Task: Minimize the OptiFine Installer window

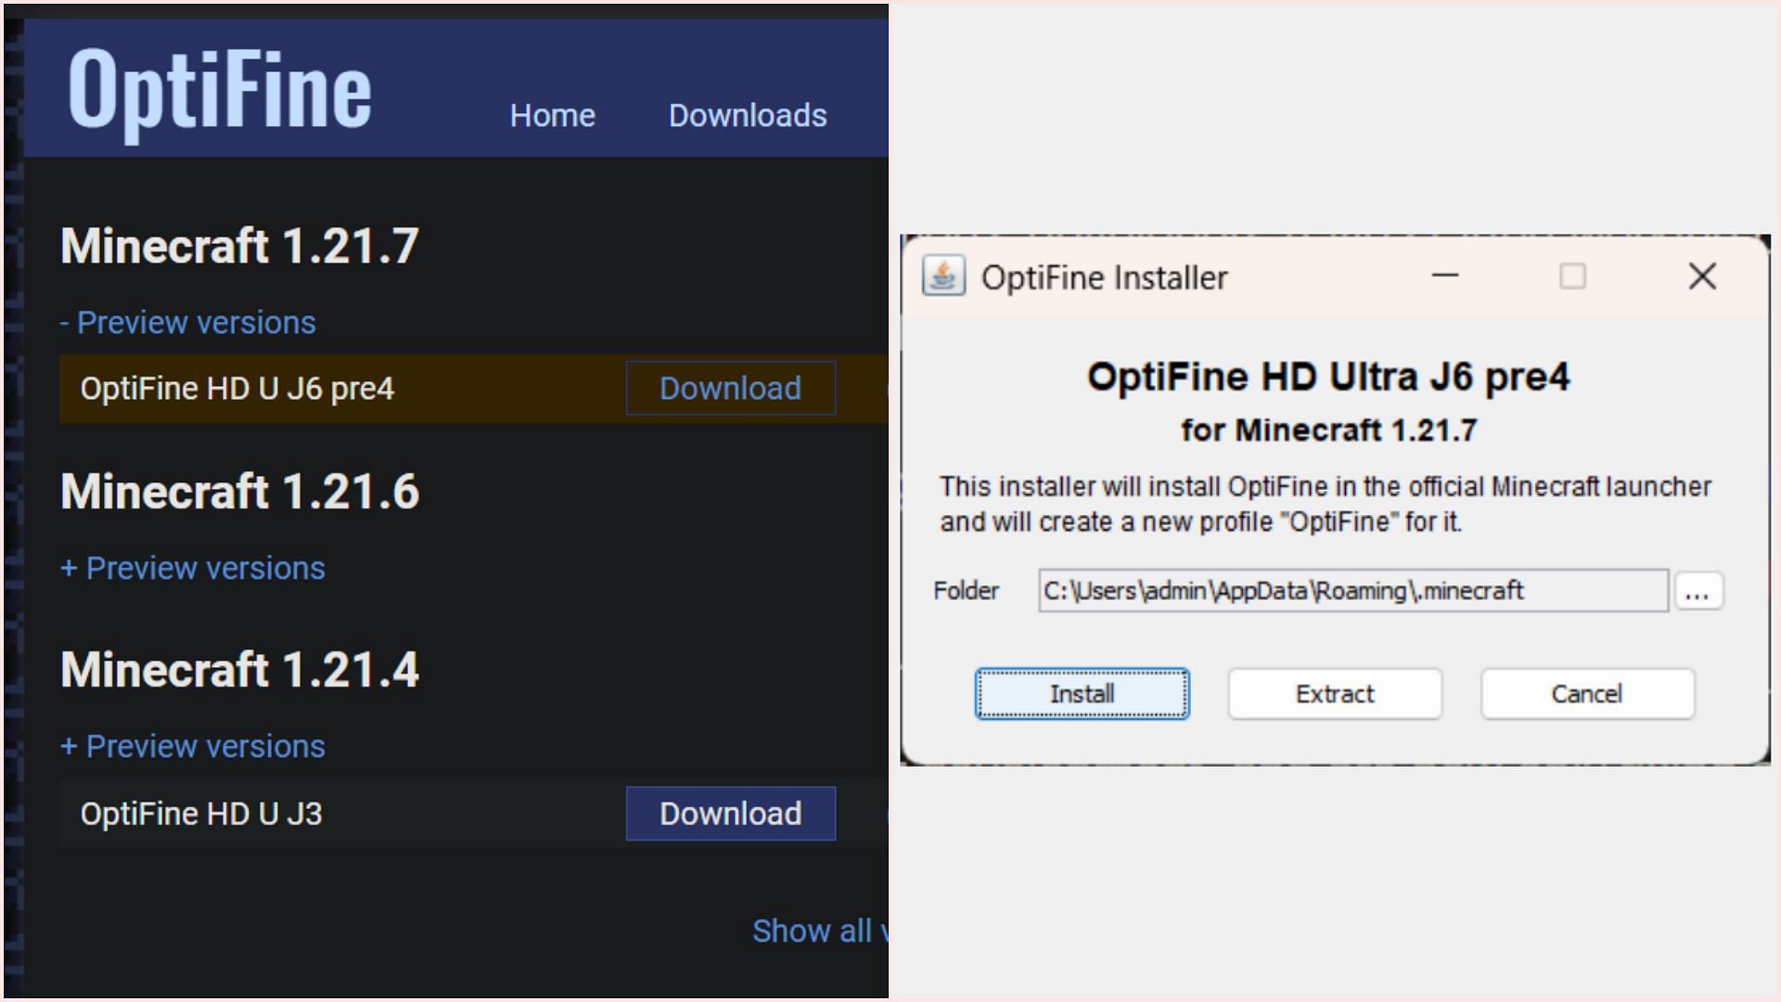Action: tap(1445, 276)
